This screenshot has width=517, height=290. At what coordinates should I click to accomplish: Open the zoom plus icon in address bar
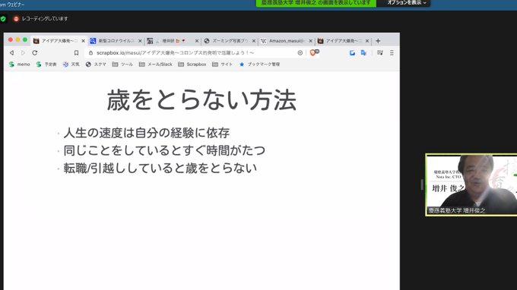pyautogui.click(x=300, y=52)
